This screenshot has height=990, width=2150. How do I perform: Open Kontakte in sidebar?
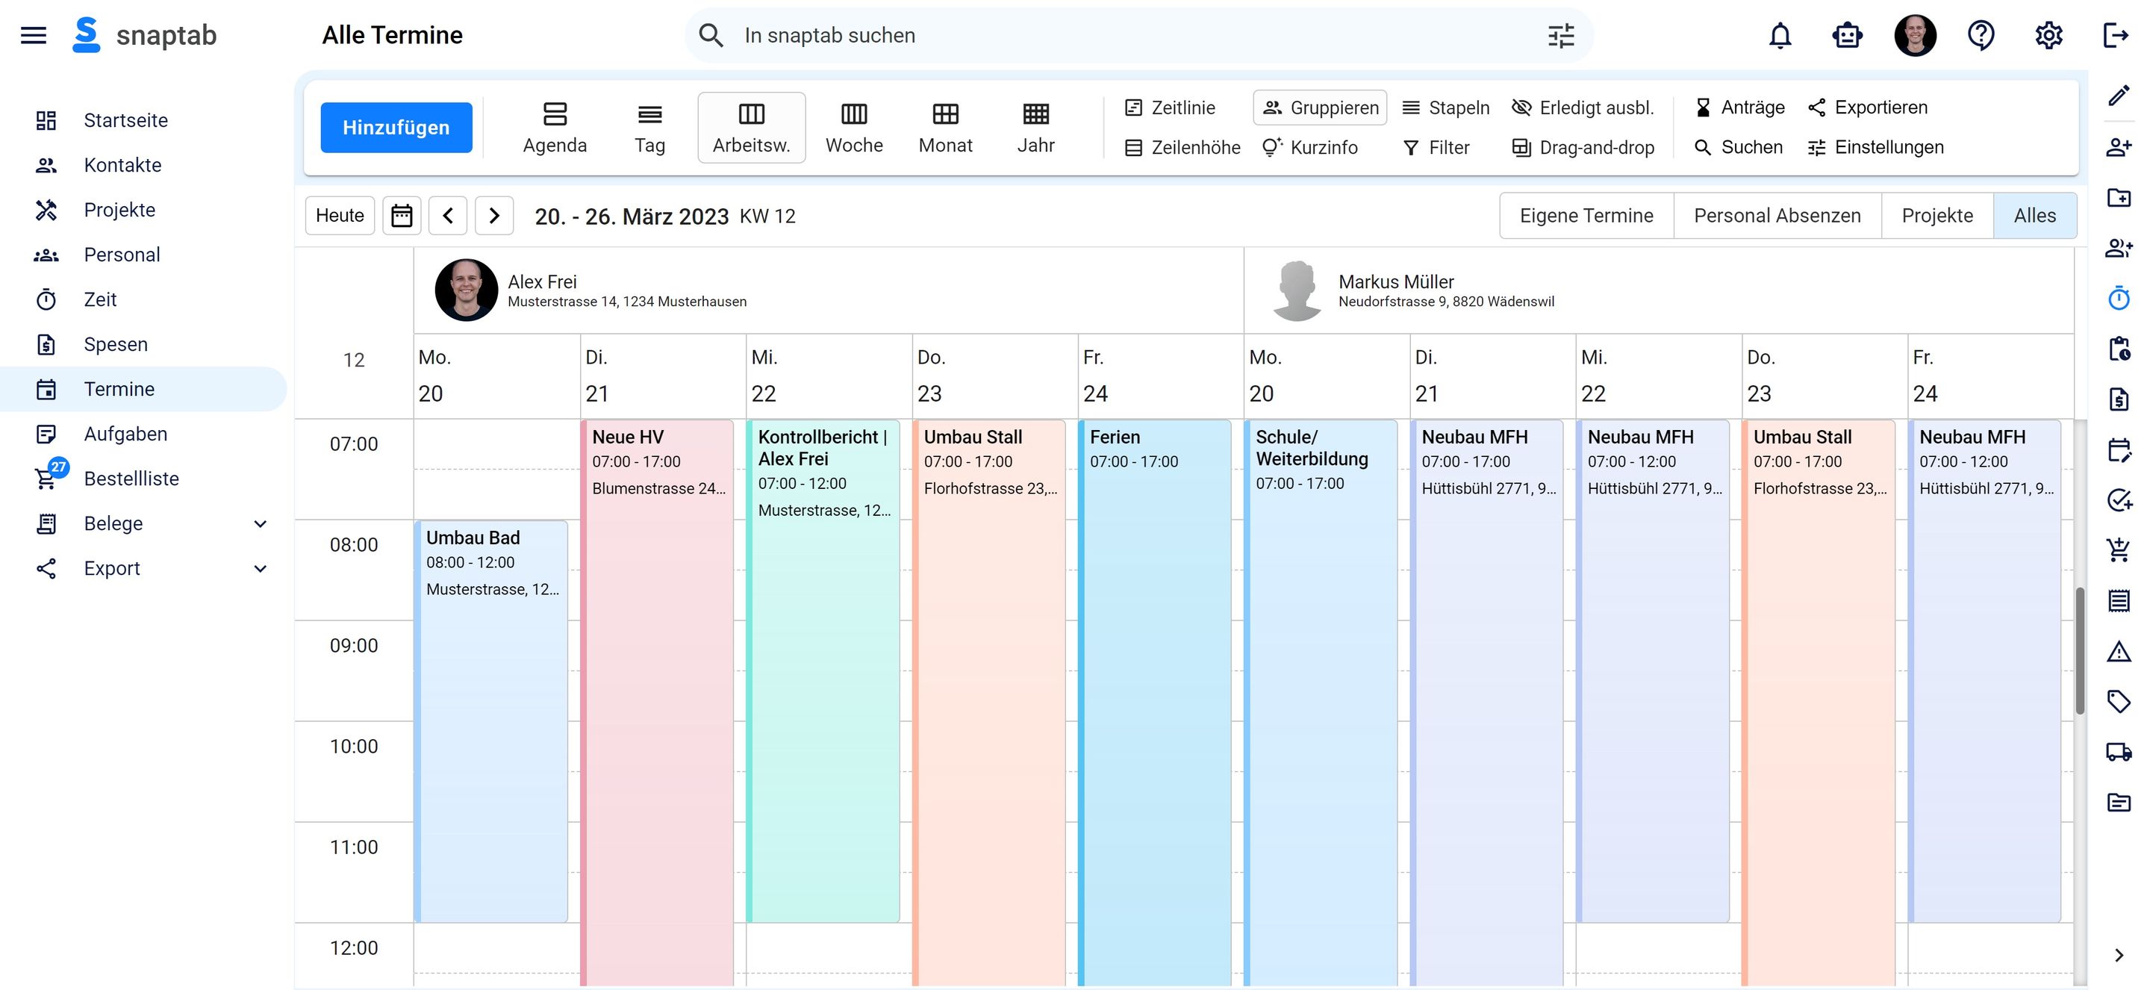tap(143, 165)
